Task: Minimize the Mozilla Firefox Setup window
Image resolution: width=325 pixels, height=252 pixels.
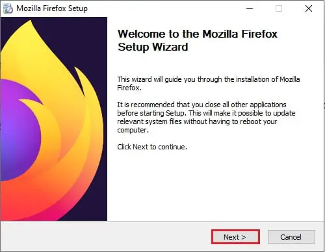Action: [250, 8]
